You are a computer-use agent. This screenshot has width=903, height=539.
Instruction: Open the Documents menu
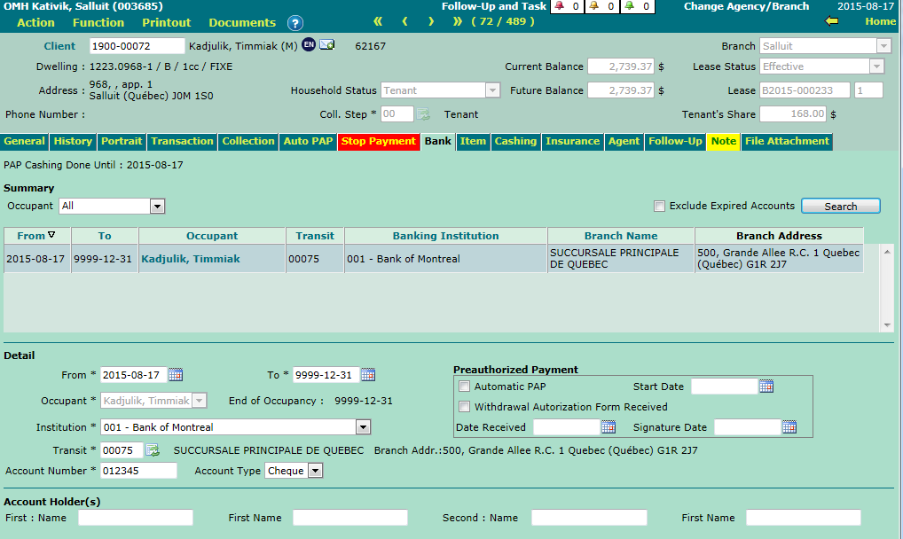242,22
